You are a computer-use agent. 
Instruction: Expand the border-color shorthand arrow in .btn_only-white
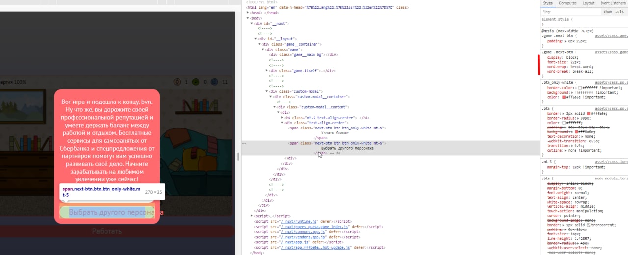[x=577, y=88]
